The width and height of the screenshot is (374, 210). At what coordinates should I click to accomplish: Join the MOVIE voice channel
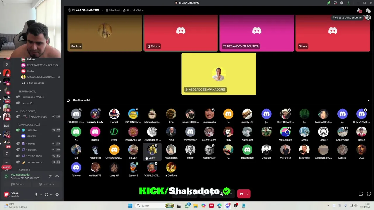(x=38, y=143)
